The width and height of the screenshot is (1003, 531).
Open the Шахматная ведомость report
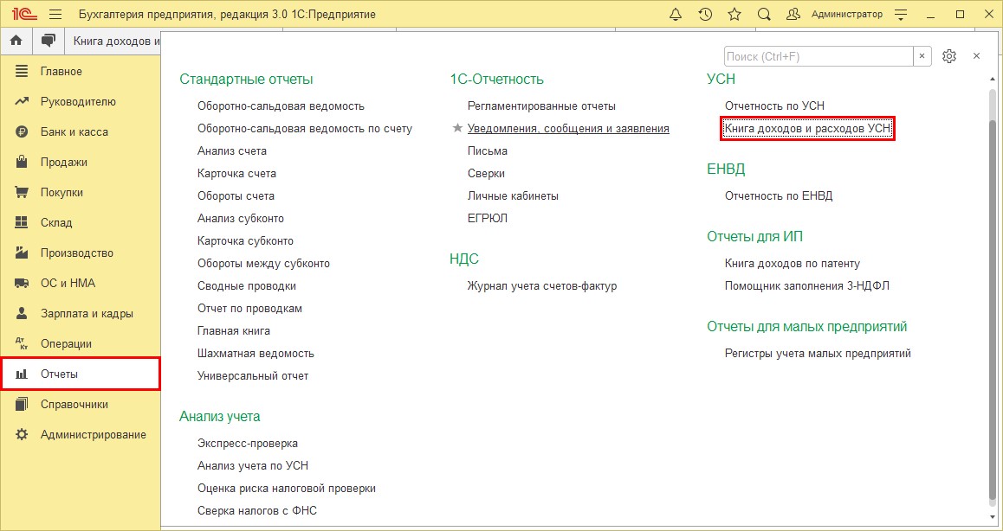pos(256,354)
